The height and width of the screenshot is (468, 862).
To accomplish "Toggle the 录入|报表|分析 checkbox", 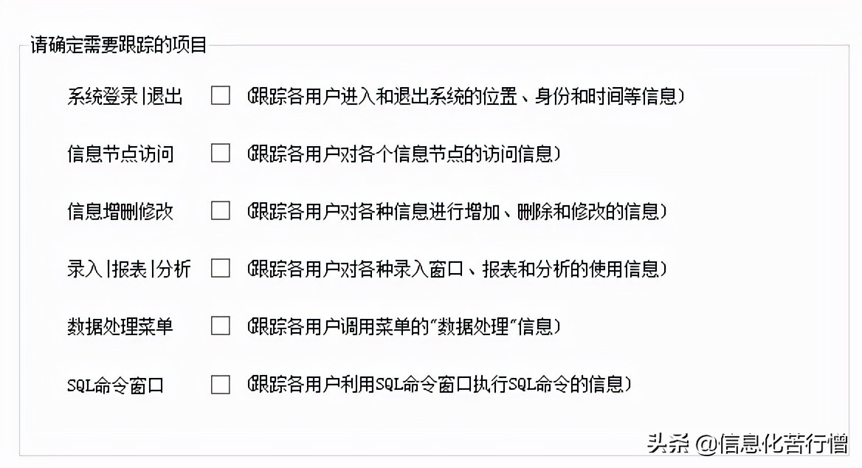I will tap(221, 268).
